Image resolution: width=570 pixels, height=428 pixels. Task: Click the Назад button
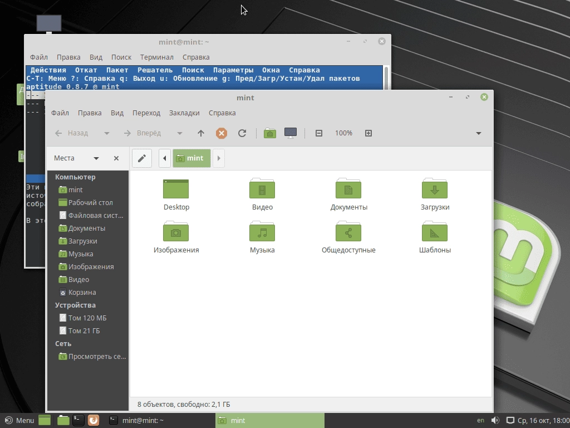(x=72, y=133)
